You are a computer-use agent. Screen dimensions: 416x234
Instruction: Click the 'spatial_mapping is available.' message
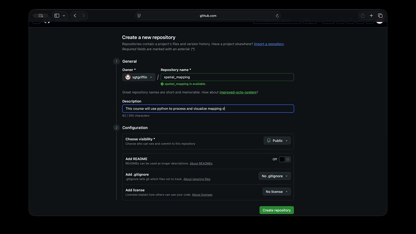(x=185, y=84)
